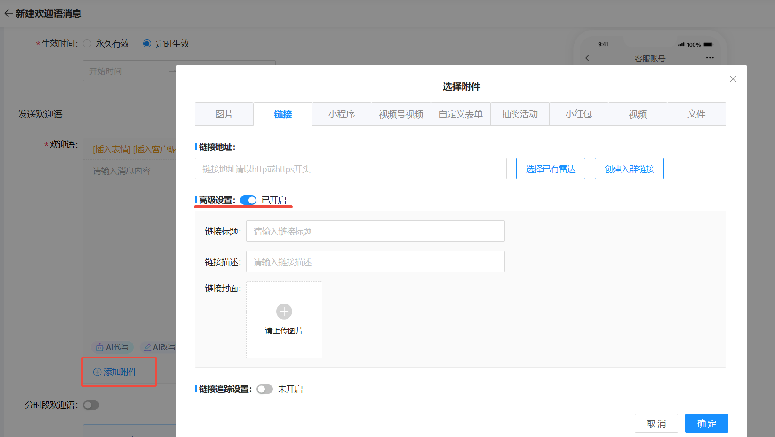Enable the 链接追踪设置 switch

point(264,389)
